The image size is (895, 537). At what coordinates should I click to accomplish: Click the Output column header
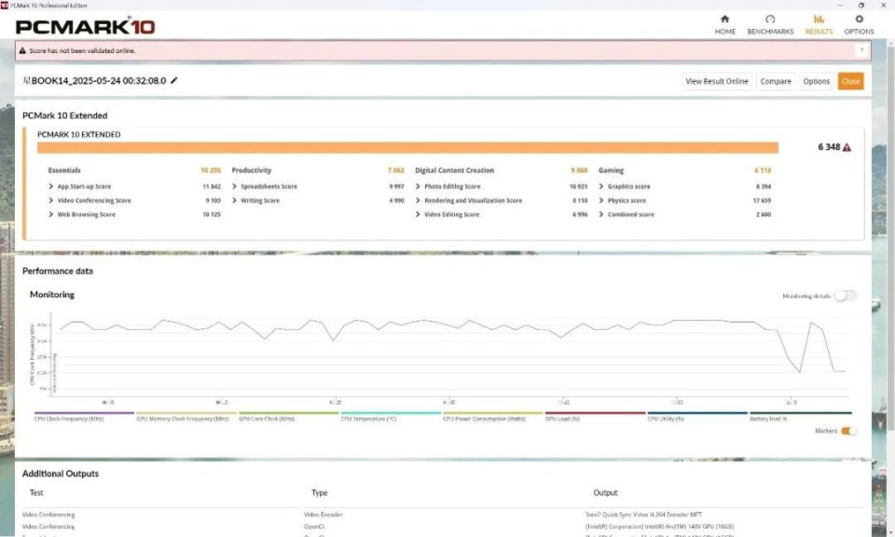click(605, 492)
